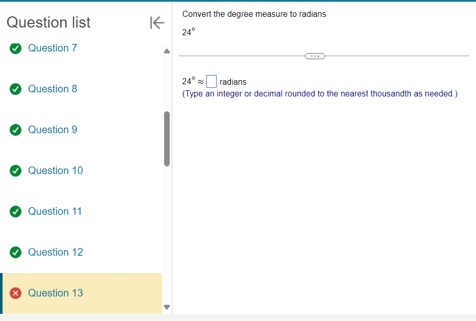Click the green checkmark beside Question 8
Viewport: 476px width, 321px height.
tap(16, 89)
